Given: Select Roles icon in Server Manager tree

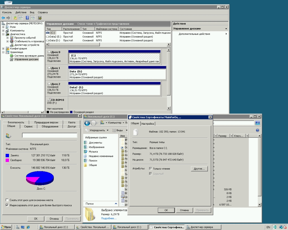Looking at the screenshot, I should pyautogui.click(x=7, y=27).
